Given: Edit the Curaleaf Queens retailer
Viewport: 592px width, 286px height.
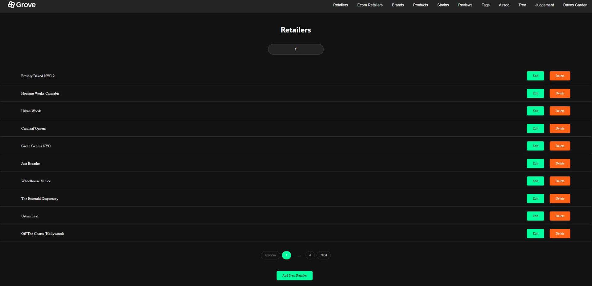Looking at the screenshot, I should pyautogui.click(x=535, y=129).
